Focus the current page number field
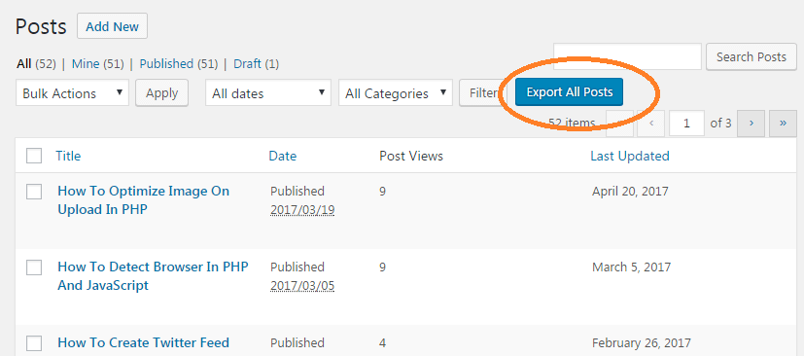Viewport: 804px width, 356px height. [686, 124]
